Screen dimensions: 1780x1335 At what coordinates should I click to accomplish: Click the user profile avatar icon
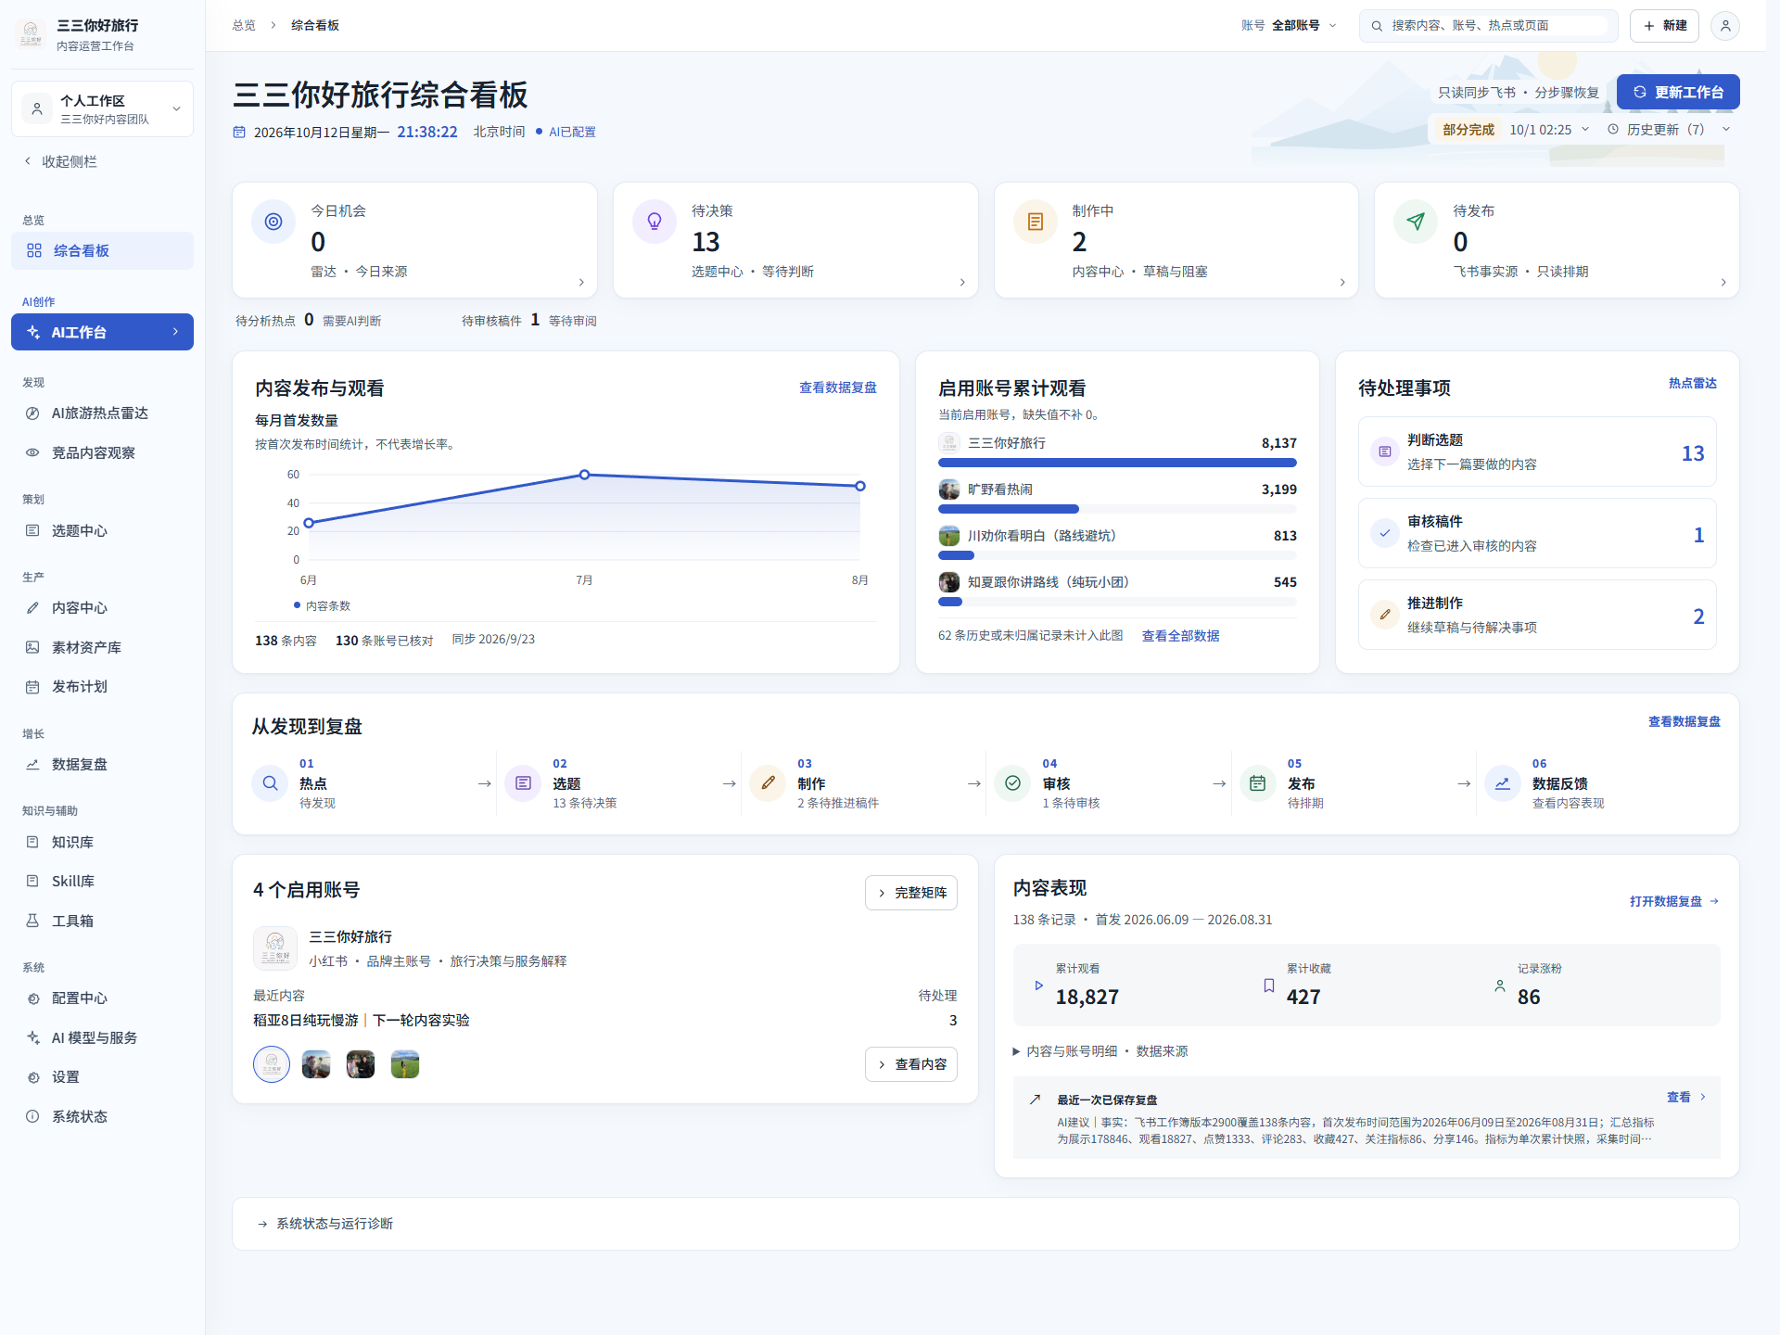click(1725, 26)
